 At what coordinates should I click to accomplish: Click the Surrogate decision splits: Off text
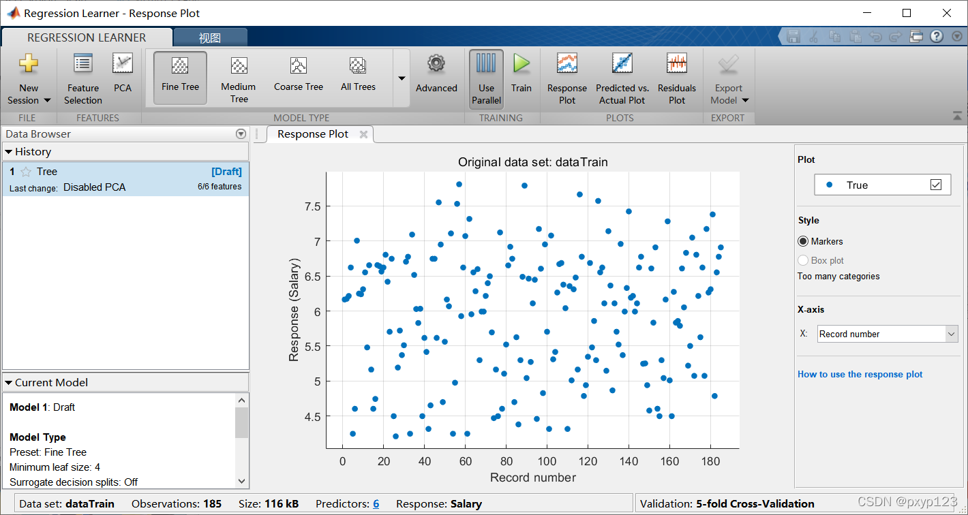pos(74,482)
